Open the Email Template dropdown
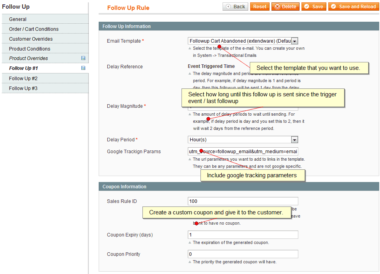 point(295,41)
